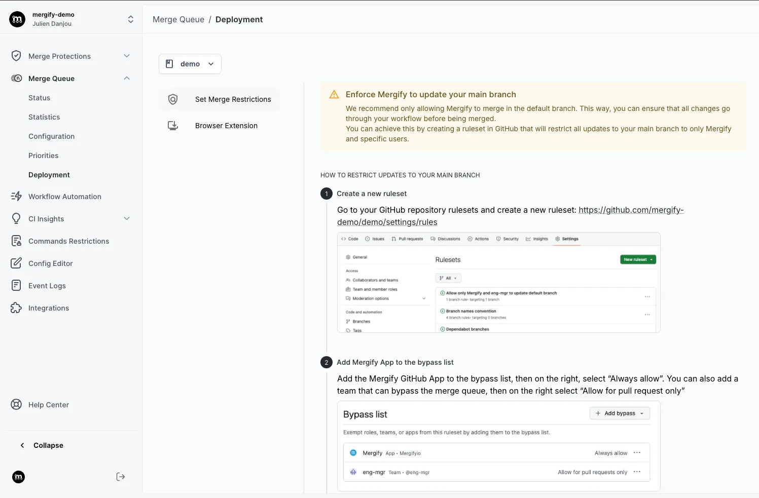Open CI Insights via the lightbulb icon
The width and height of the screenshot is (759, 498).
coord(16,218)
